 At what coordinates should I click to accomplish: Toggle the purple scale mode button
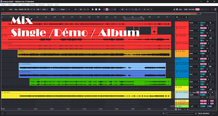point(52,10)
